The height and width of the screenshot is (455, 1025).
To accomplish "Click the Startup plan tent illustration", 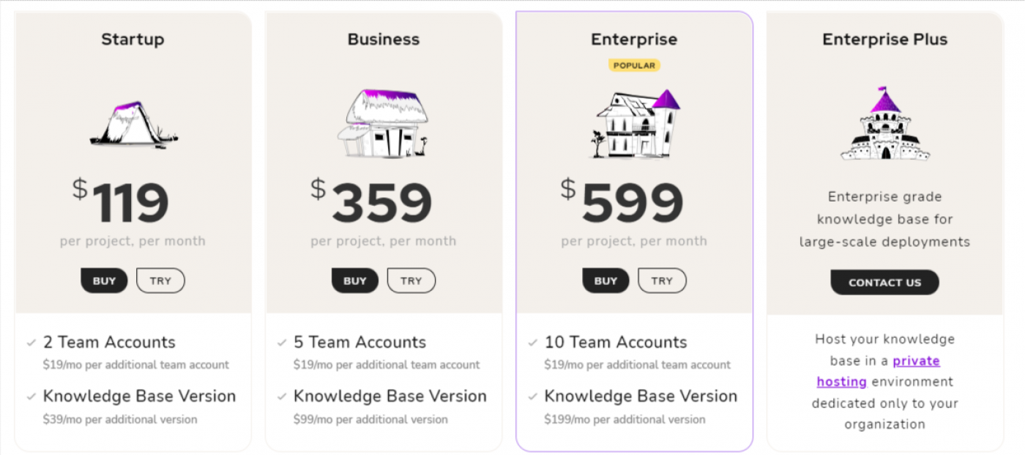I will click(x=133, y=125).
